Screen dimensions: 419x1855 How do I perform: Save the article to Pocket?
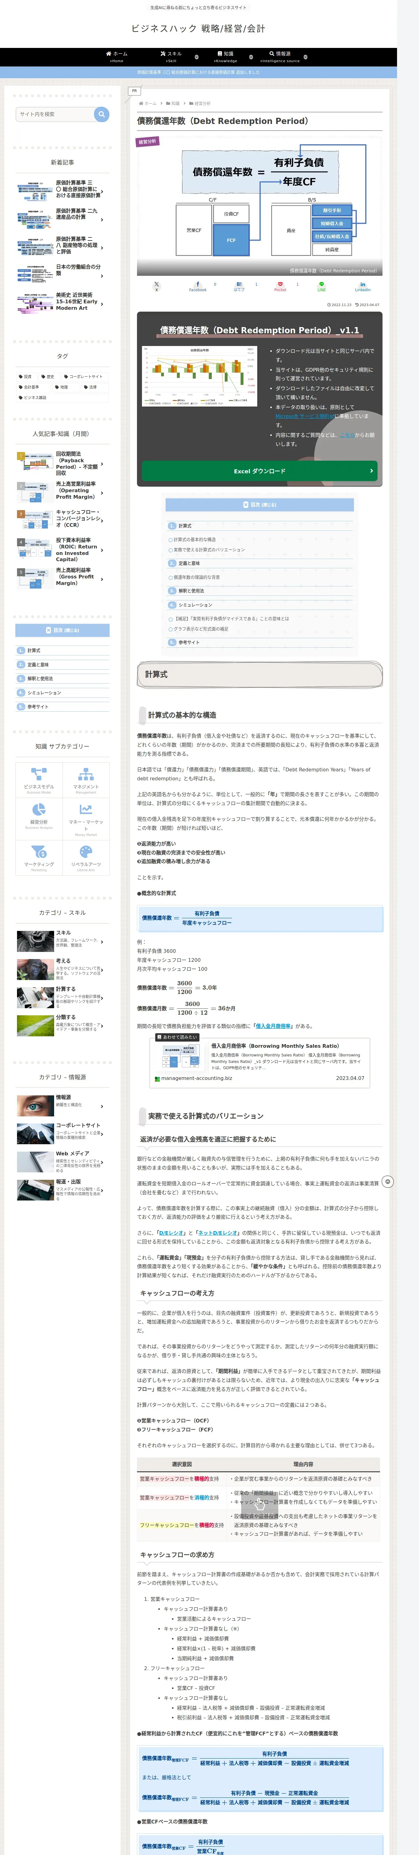coord(280,286)
